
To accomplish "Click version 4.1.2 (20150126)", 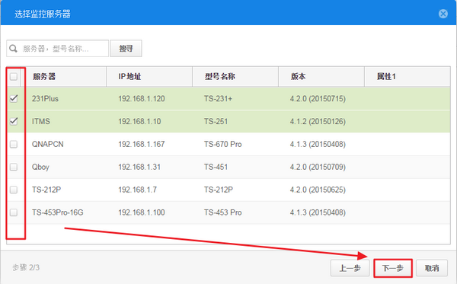I will [318, 122].
